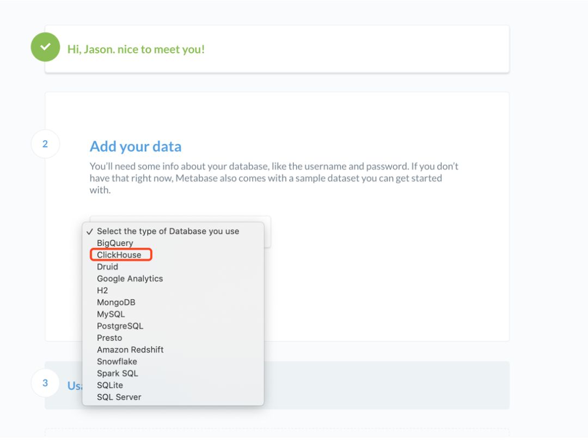Viewport: 588px width, 442px height.
Task: Select the H2 database option
Action: [102, 290]
